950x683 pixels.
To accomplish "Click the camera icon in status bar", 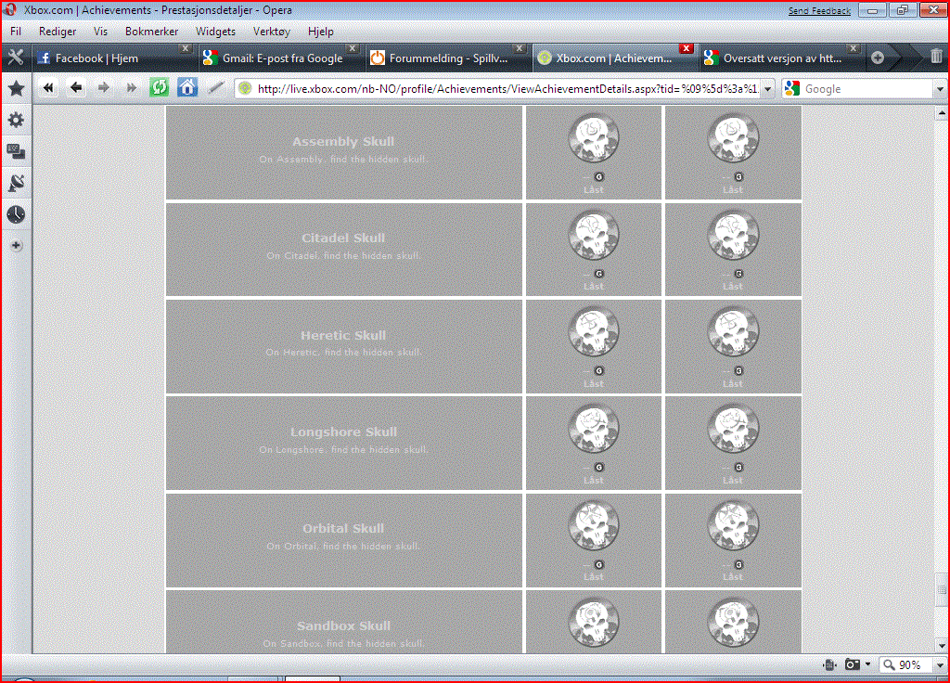I will [853, 664].
